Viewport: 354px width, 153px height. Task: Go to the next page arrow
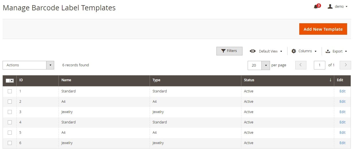pyautogui.click(x=345, y=65)
